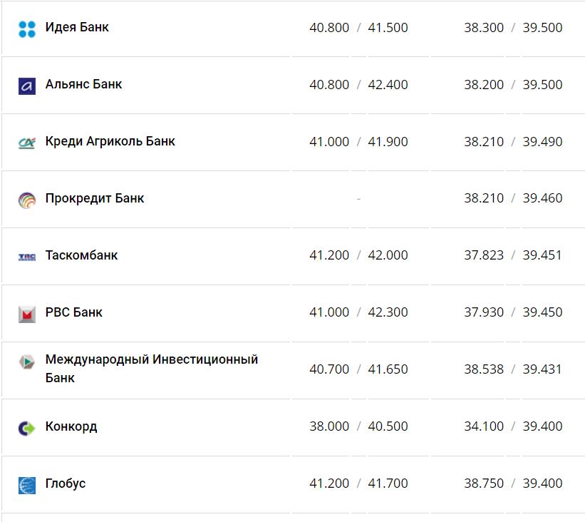The width and height of the screenshot is (585, 522).
Task: Click the Международный Инвестиционный Банк logo
Action: (x=27, y=362)
